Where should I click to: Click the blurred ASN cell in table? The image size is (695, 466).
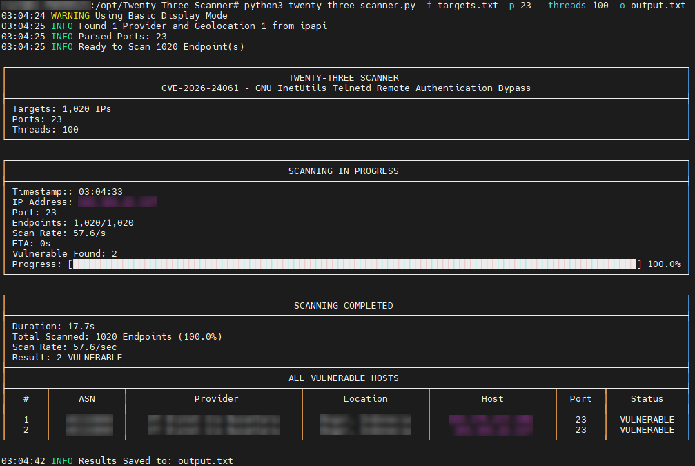pos(90,425)
